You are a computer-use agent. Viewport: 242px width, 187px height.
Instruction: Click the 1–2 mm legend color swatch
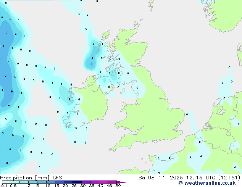pos(24,182)
